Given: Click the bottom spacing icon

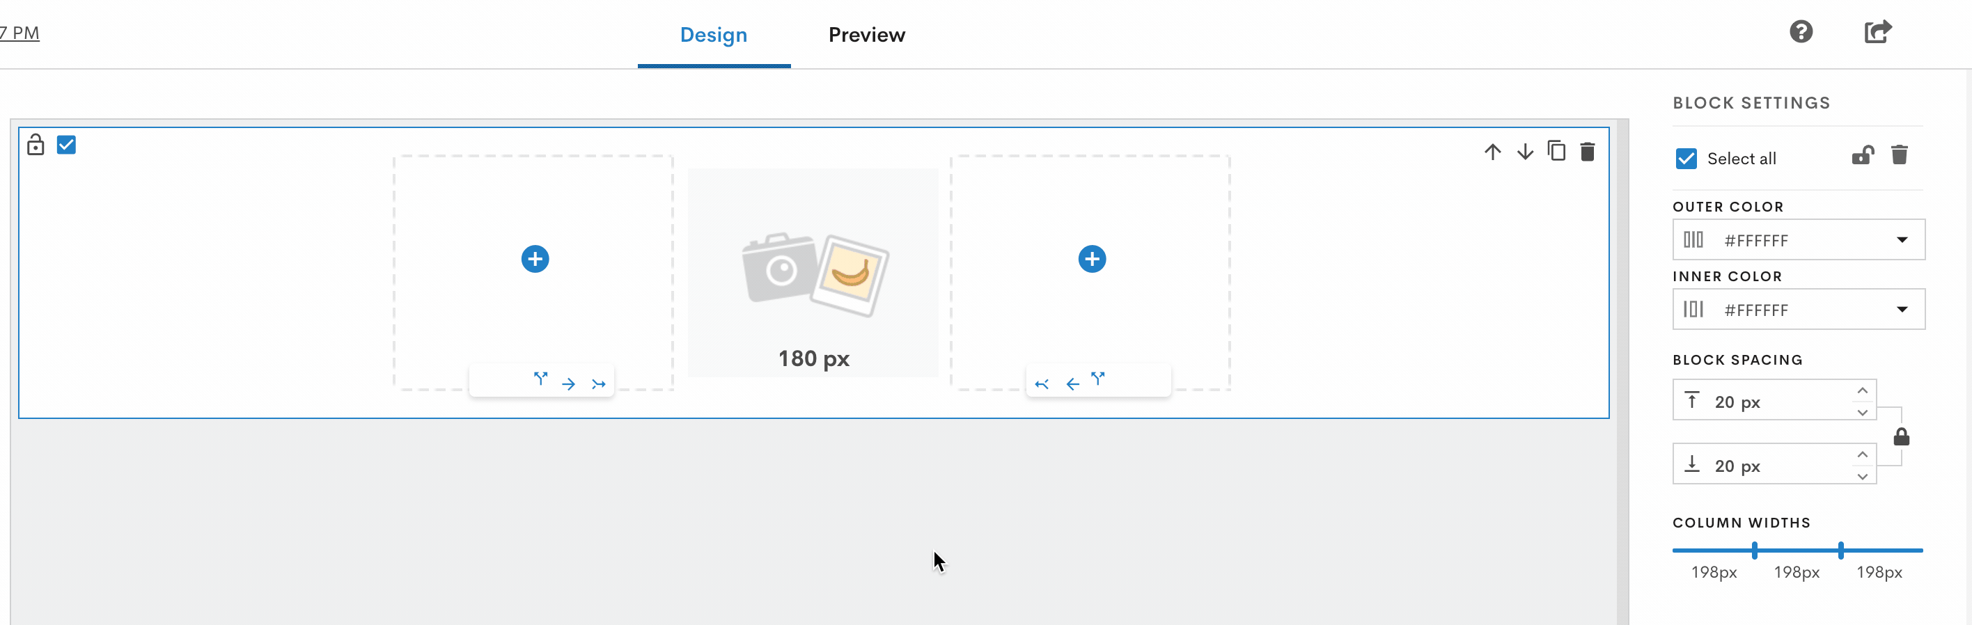Looking at the screenshot, I should click(1692, 464).
